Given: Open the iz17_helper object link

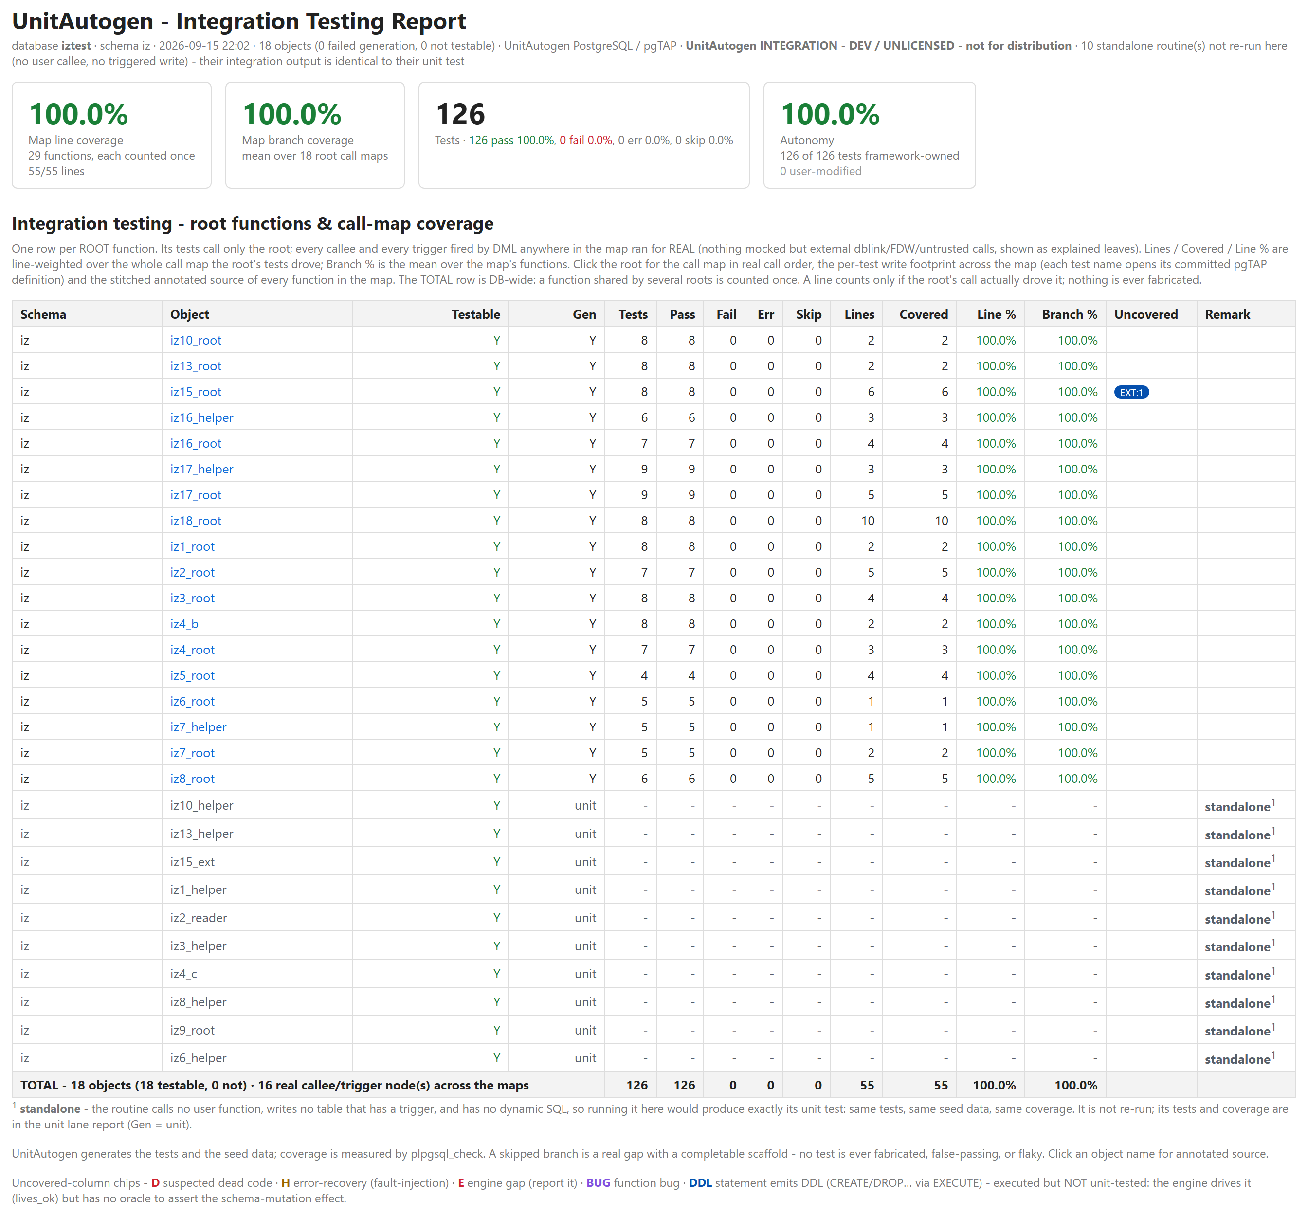Looking at the screenshot, I should click(201, 469).
